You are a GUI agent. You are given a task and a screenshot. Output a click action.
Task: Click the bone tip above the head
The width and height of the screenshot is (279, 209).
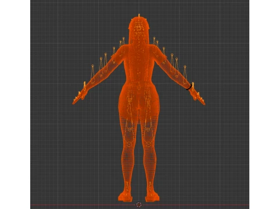(139, 15)
